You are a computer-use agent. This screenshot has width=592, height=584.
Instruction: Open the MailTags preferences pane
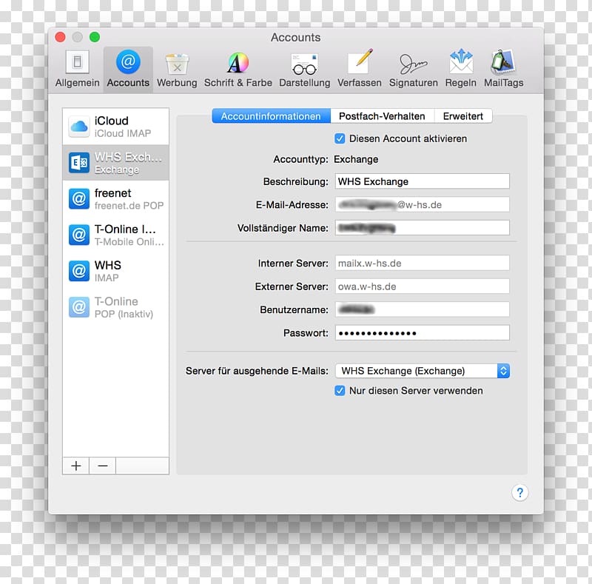tap(504, 70)
